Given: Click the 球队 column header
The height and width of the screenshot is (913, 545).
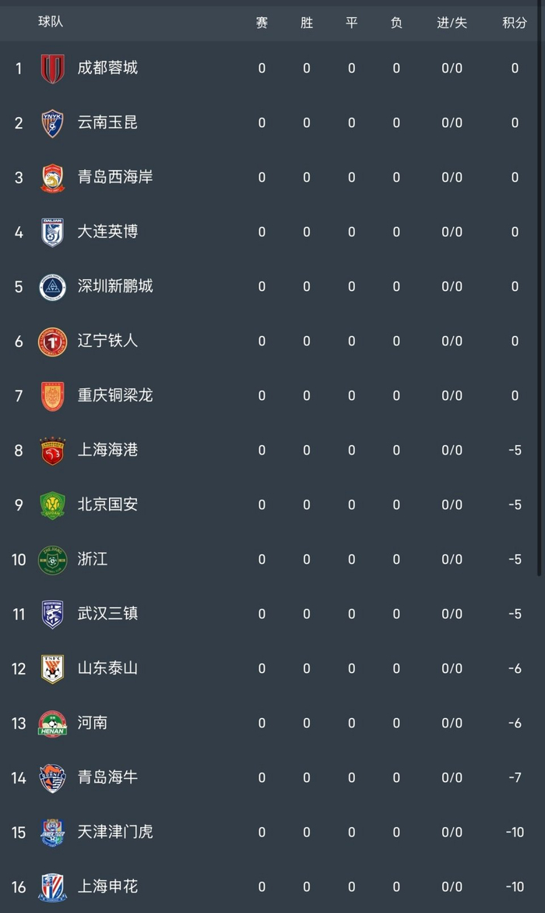Looking at the screenshot, I should pyautogui.click(x=51, y=21).
